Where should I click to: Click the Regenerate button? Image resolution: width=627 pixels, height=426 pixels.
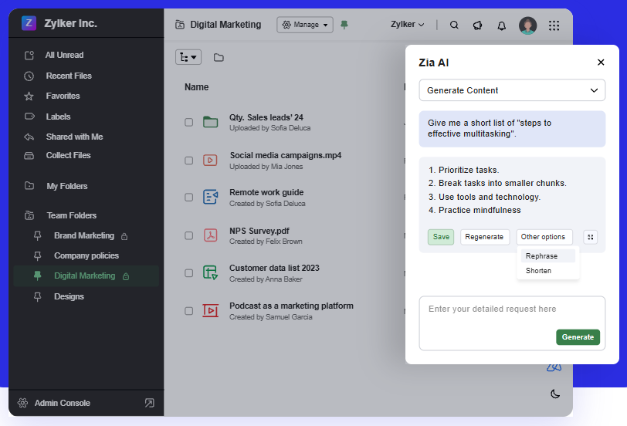point(485,237)
